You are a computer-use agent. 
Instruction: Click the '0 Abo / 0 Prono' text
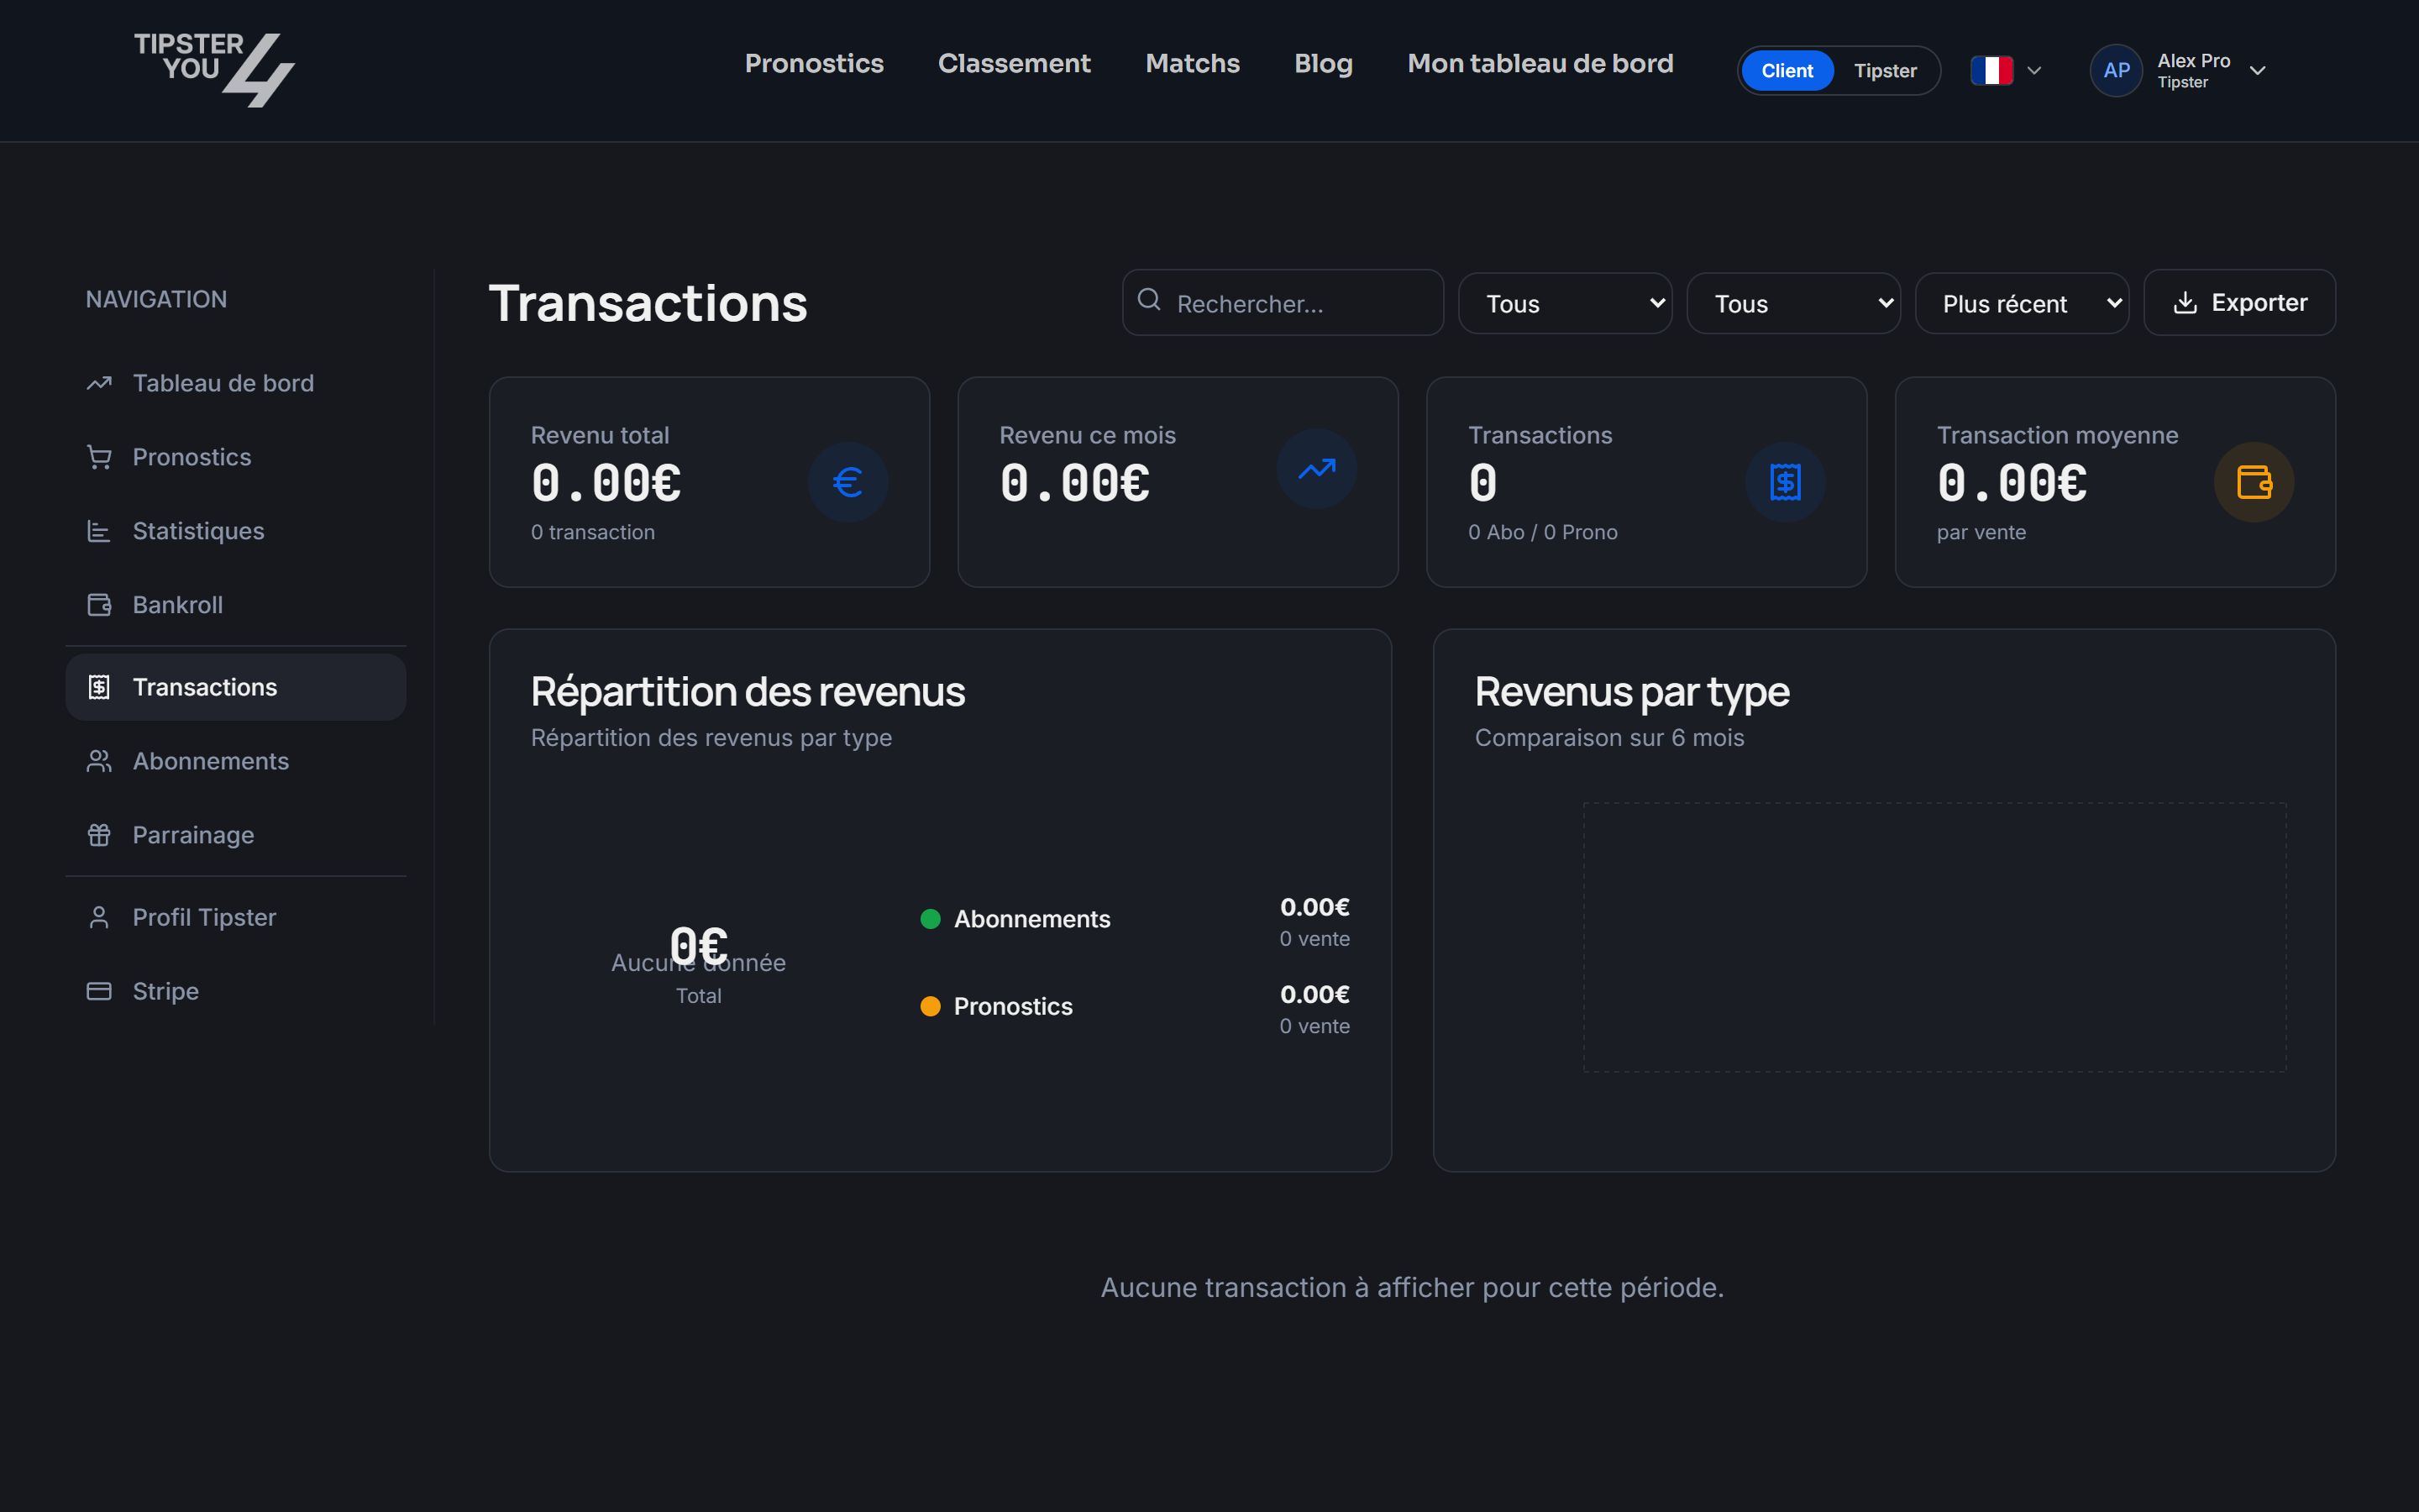(x=1542, y=532)
